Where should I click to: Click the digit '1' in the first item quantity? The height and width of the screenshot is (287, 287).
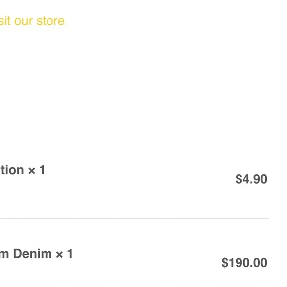pos(42,170)
